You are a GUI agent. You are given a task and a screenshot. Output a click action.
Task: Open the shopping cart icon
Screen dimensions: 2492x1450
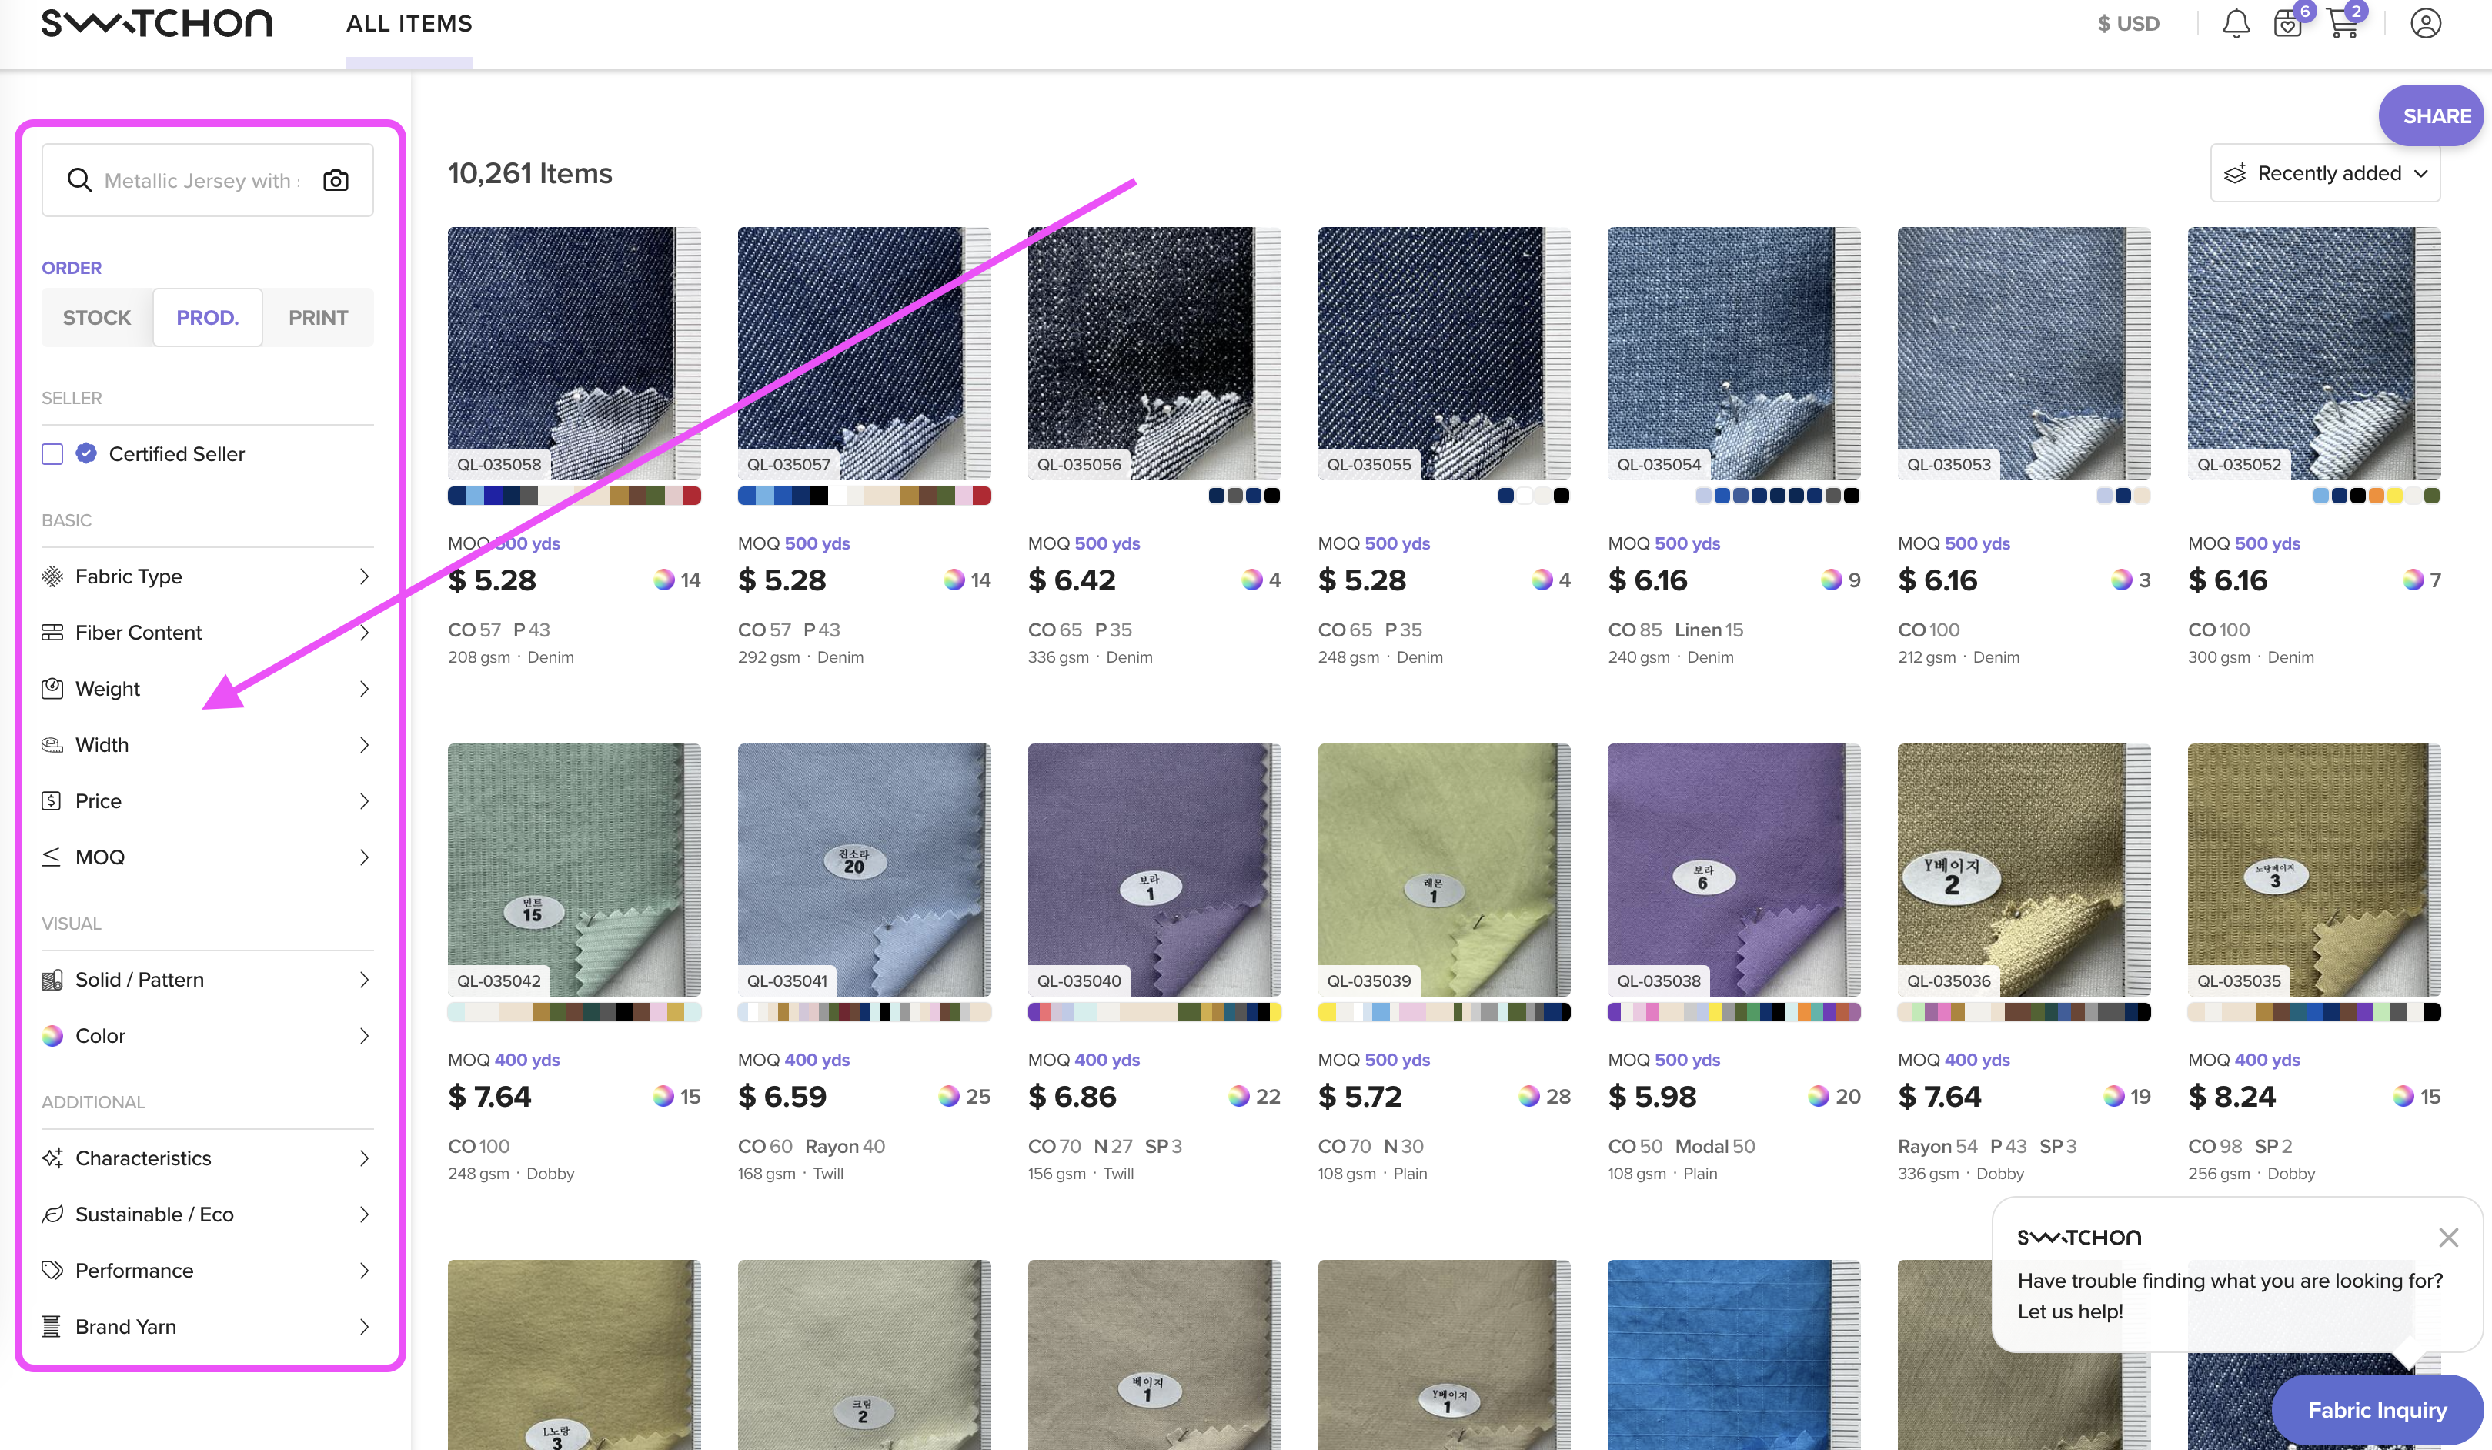pos(2343,24)
